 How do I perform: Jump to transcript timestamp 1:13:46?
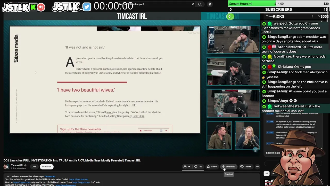(x=270, y=122)
